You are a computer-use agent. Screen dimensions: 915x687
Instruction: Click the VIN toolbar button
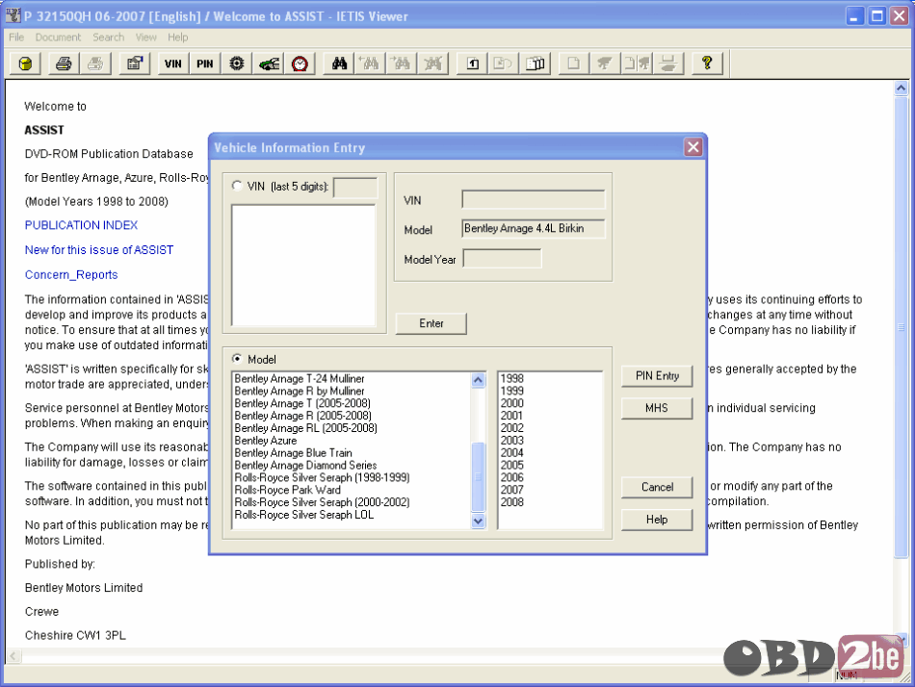173,64
